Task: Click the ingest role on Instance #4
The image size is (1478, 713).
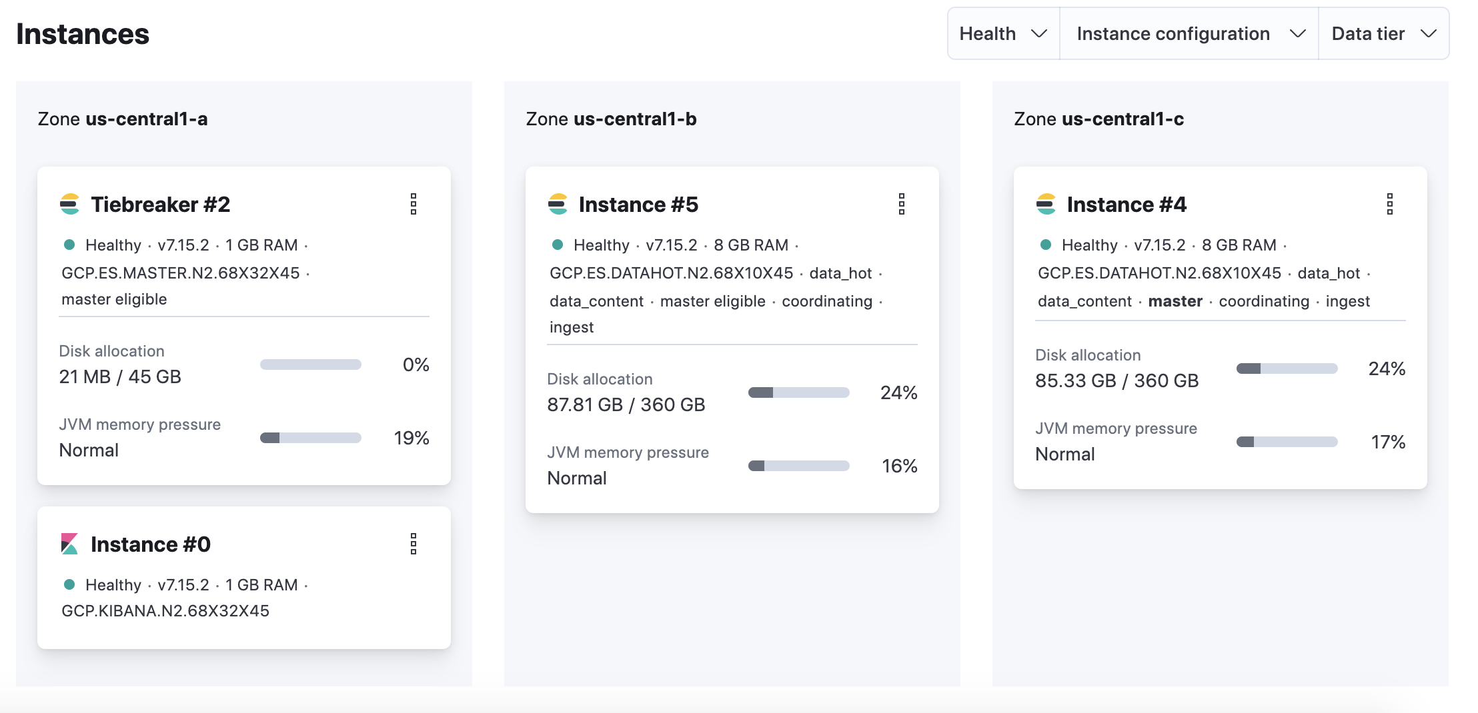Action: (x=1348, y=301)
